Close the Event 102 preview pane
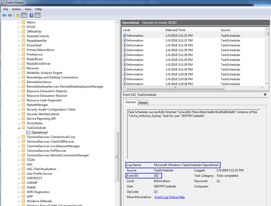Screen dimensions: 271x206 tap(265, 94)
